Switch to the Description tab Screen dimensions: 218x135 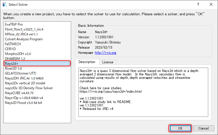(87, 62)
